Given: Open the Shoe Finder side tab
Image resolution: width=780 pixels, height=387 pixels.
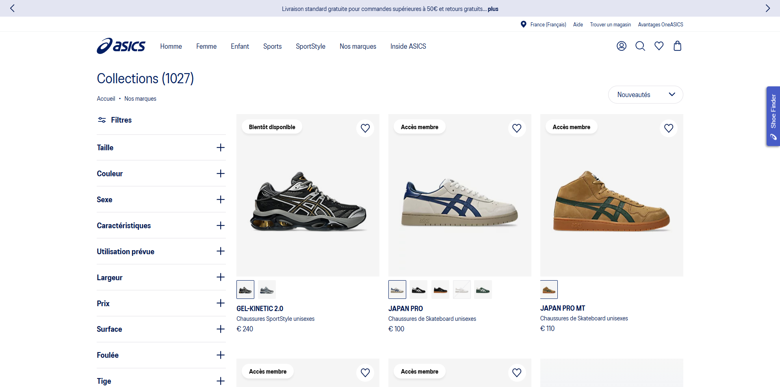Looking at the screenshot, I should coord(773,116).
